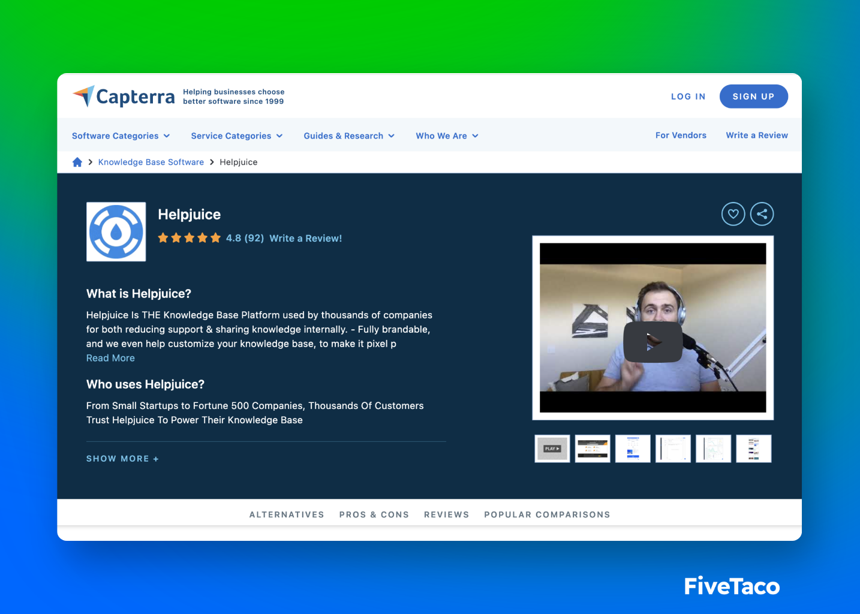Go to POPULAR COMPARISONS tab
860x614 pixels.
(x=548, y=514)
